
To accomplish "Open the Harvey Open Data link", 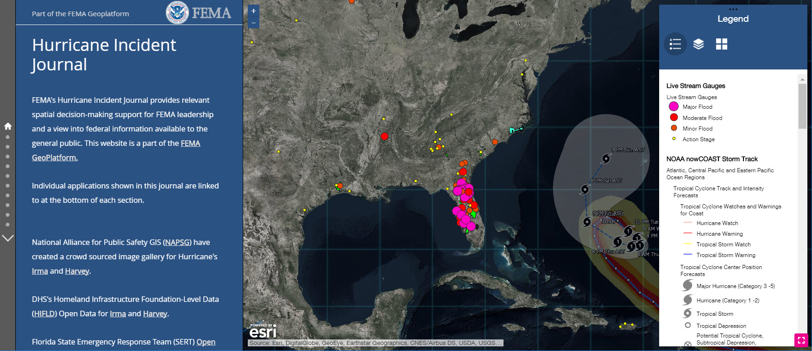I will [x=155, y=313].
